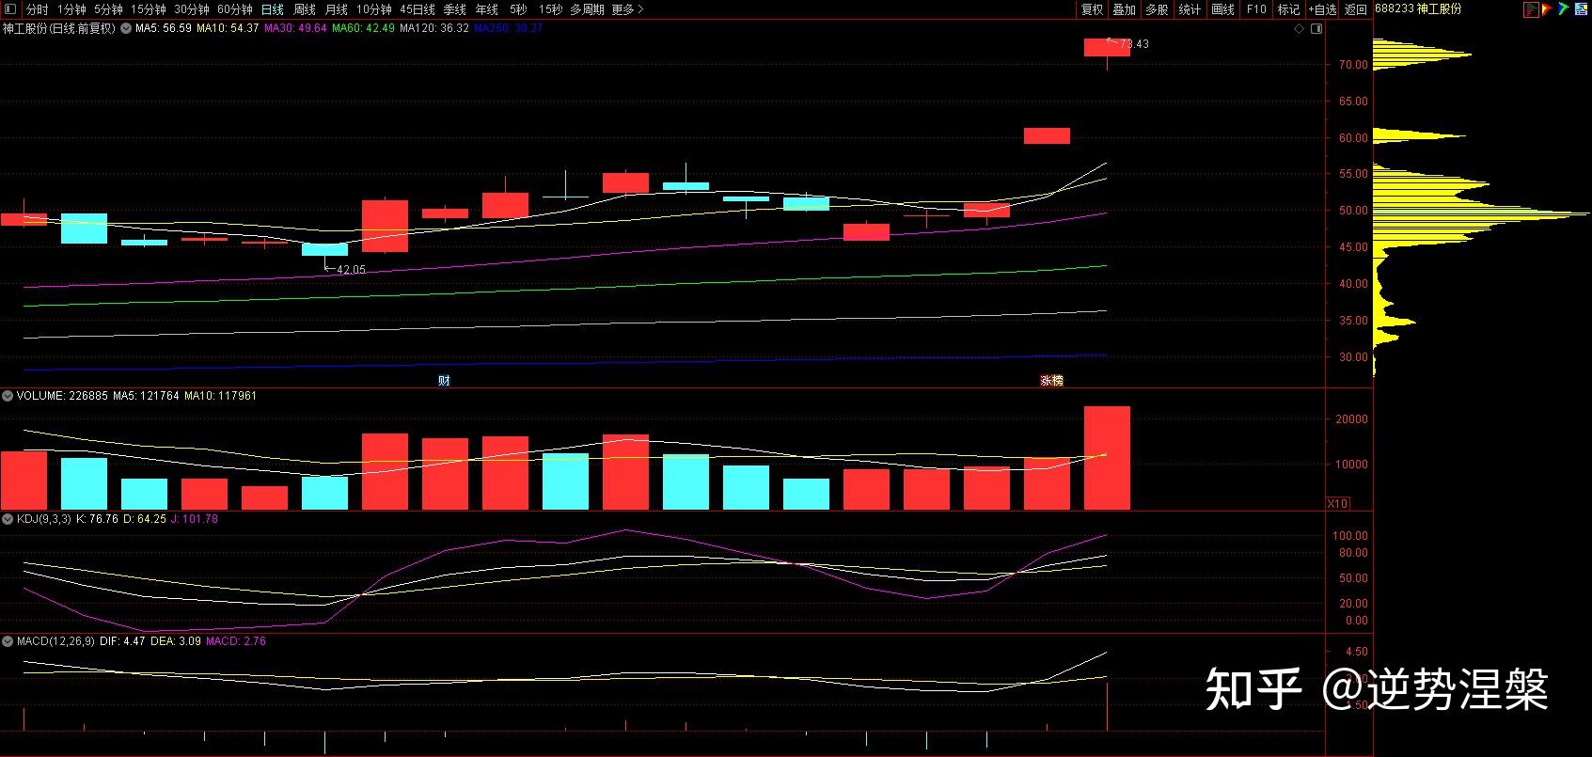Open the blue window-layout icon at top right
The width and height of the screenshot is (1592, 757).
tap(1581, 9)
